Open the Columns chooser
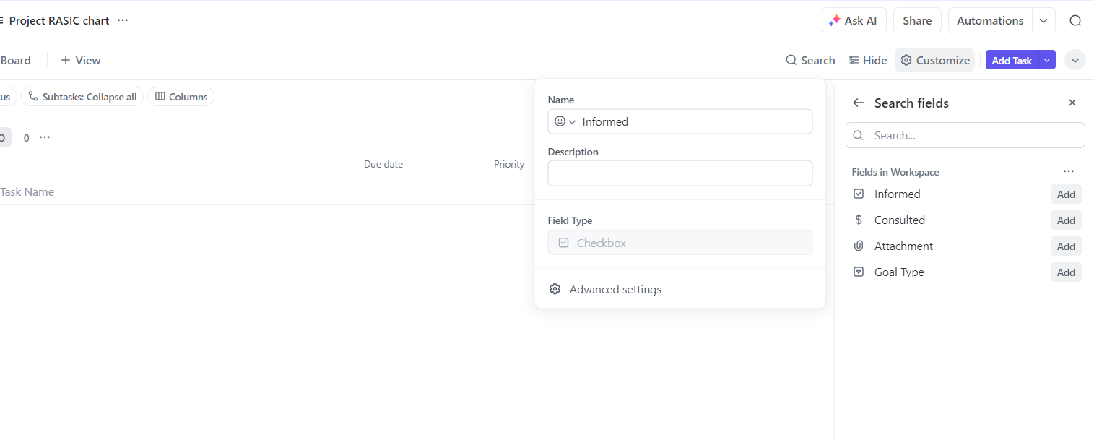Image resolution: width=1094 pixels, height=440 pixels. [x=181, y=97]
